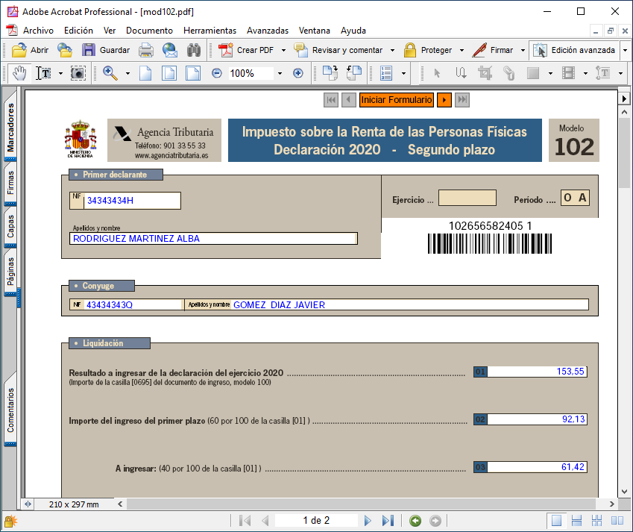
Task: Click the green previous view button
Action: (415, 521)
